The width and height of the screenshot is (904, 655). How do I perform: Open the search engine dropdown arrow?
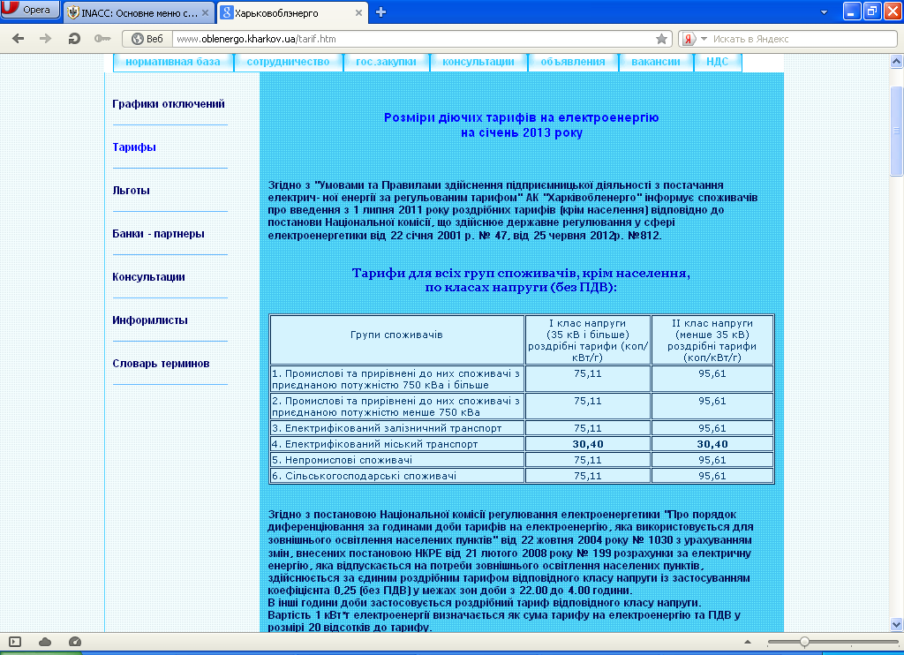point(704,39)
